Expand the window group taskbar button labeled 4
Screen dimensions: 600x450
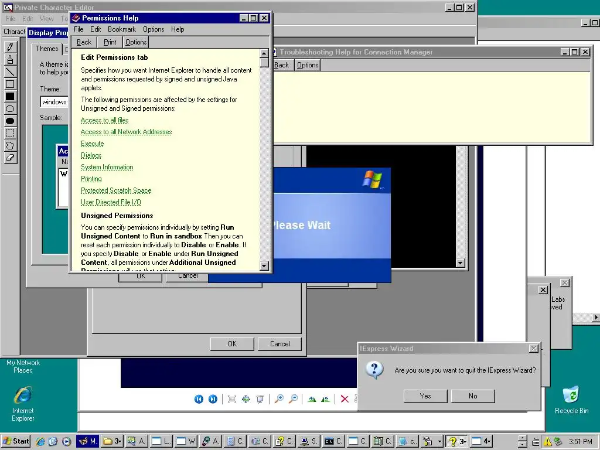(x=481, y=441)
